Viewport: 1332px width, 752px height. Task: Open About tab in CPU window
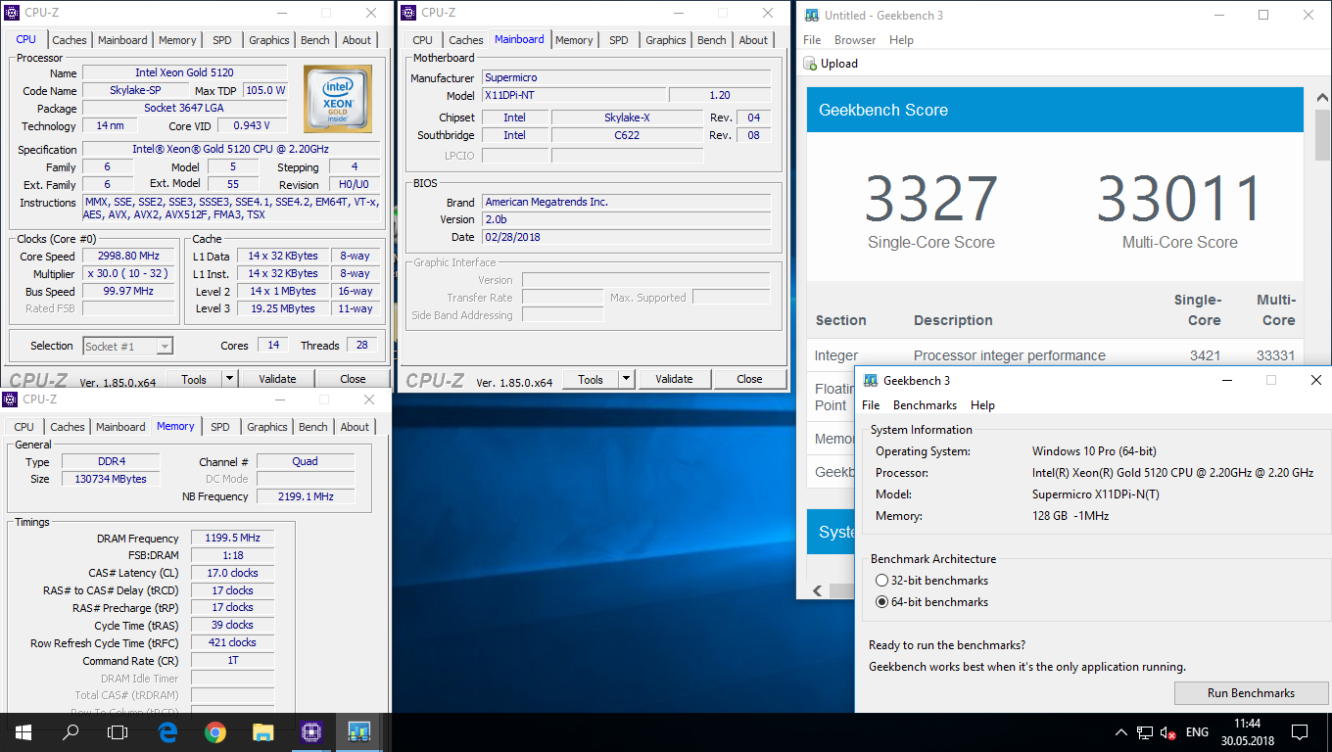point(357,40)
